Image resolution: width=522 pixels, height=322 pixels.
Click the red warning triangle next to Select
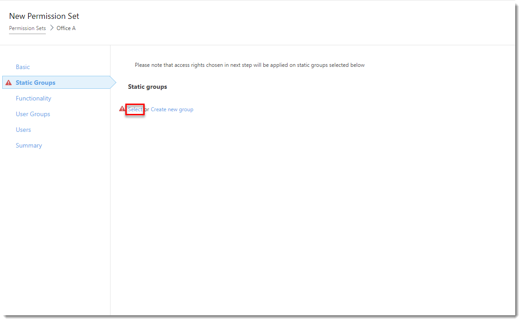tap(122, 109)
